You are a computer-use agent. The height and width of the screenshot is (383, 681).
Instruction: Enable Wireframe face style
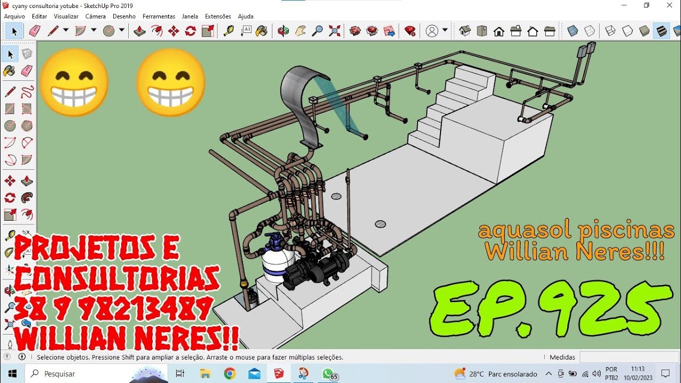point(610,31)
